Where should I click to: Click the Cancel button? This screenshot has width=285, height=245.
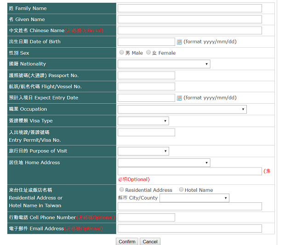pos(150,241)
